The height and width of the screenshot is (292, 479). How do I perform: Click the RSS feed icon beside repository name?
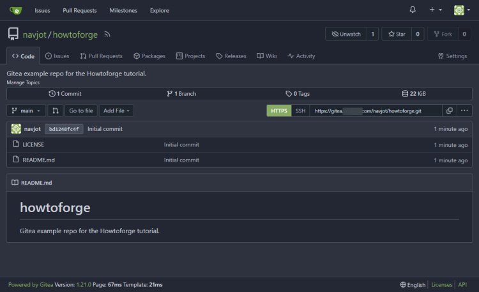click(107, 35)
